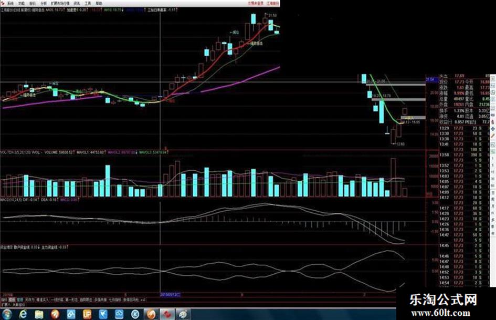Open the round K app on taskbar
Image resolution: width=496 pixels, height=320 pixels.
click(135, 314)
